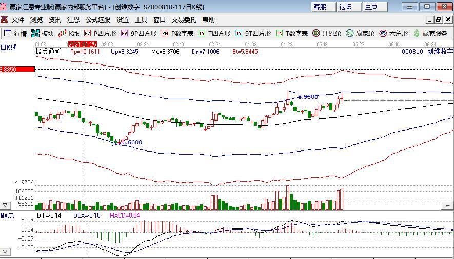The image size is (454, 259).
Task: Open the P四方形 square tool
Action: [100, 33]
